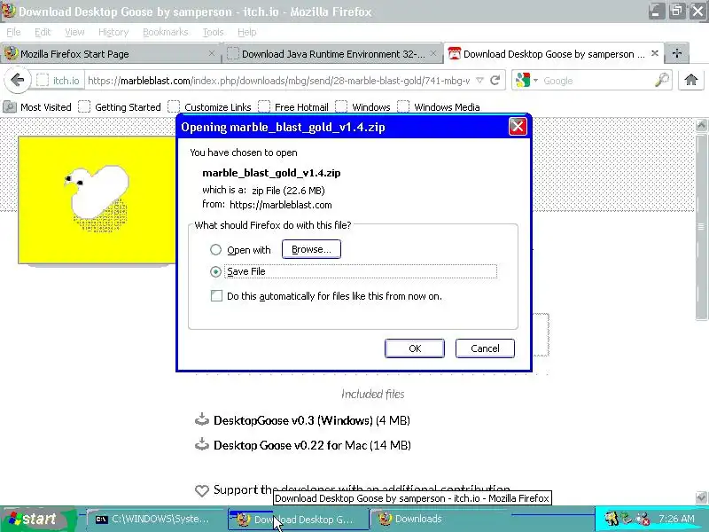
Task: Click the Firefox back arrow button
Action: pyautogui.click(x=17, y=81)
